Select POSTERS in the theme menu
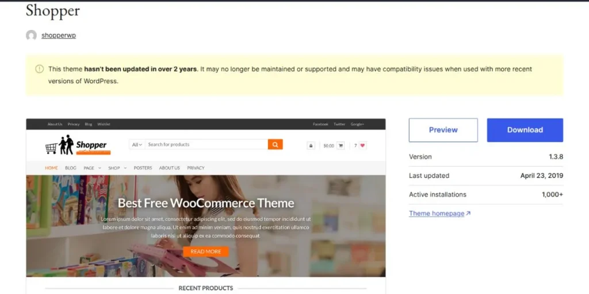This screenshot has height=294, width=589. click(143, 168)
